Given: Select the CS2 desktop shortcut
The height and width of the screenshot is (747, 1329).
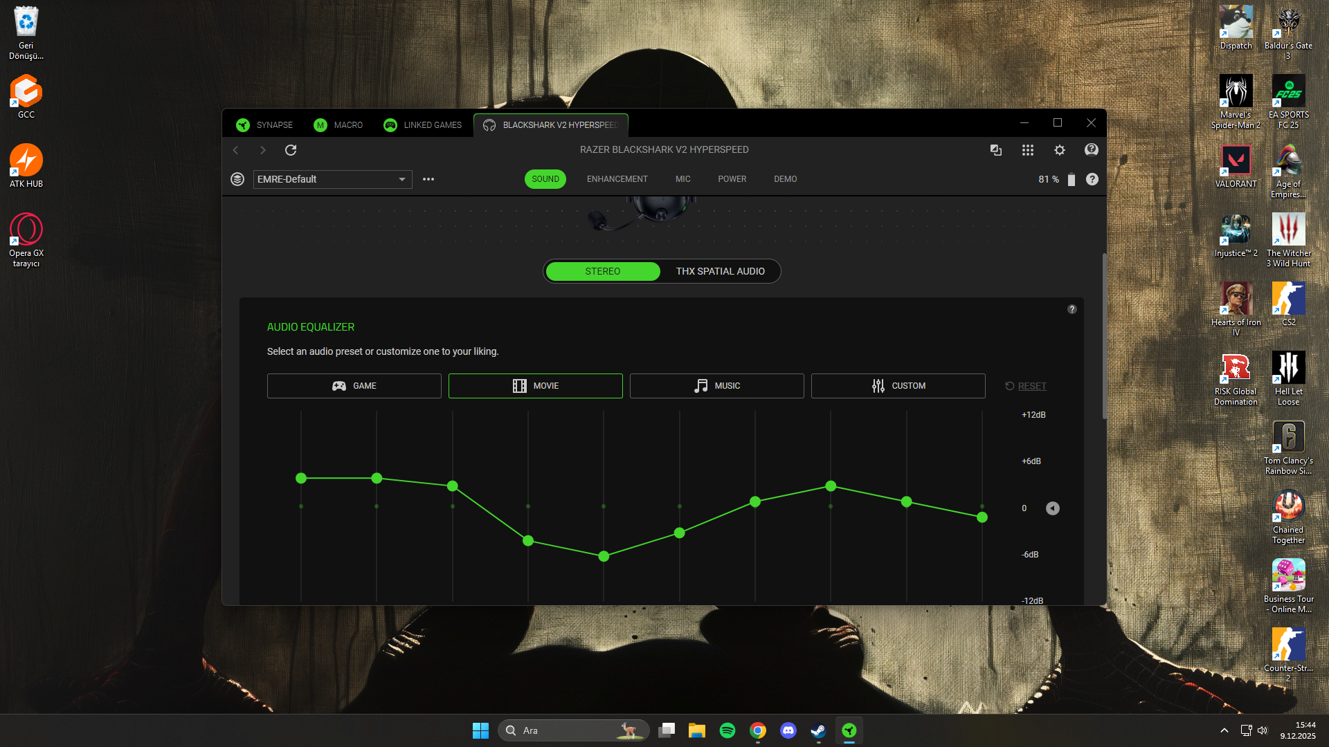Looking at the screenshot, I should pyautogui.click(x=1289, y=304).
